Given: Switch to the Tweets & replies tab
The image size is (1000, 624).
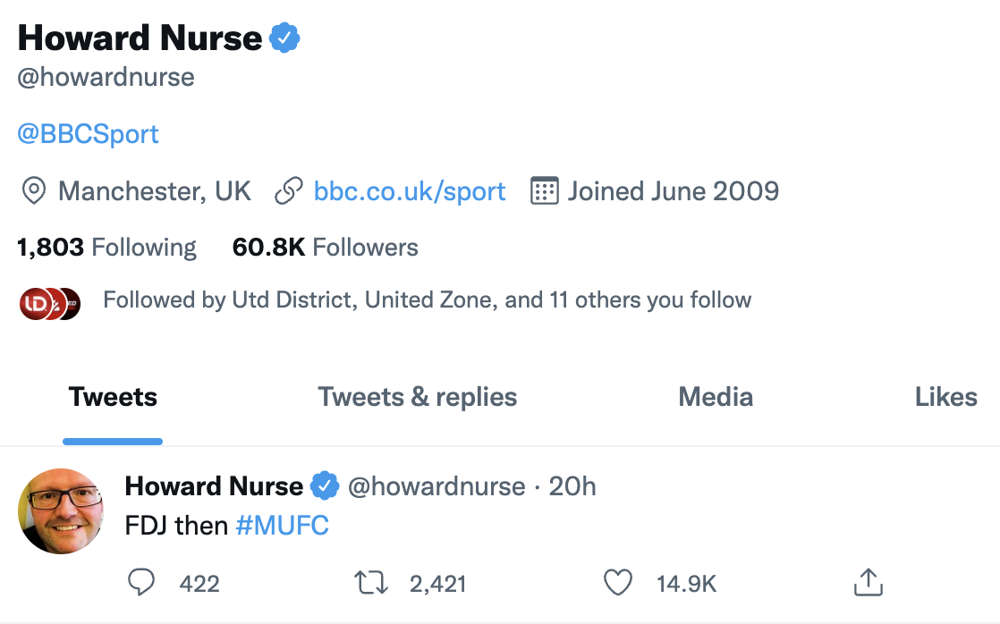Looking at the screenshot, I should [x=417, y=396].
